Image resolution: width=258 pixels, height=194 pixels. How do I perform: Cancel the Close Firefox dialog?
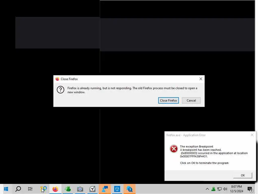[x=191, y=101]
